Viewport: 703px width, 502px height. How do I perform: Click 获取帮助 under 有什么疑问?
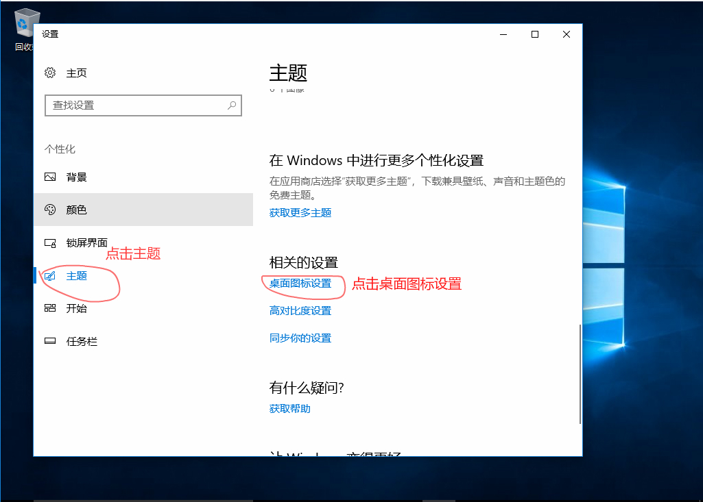(x=289, y=408)
